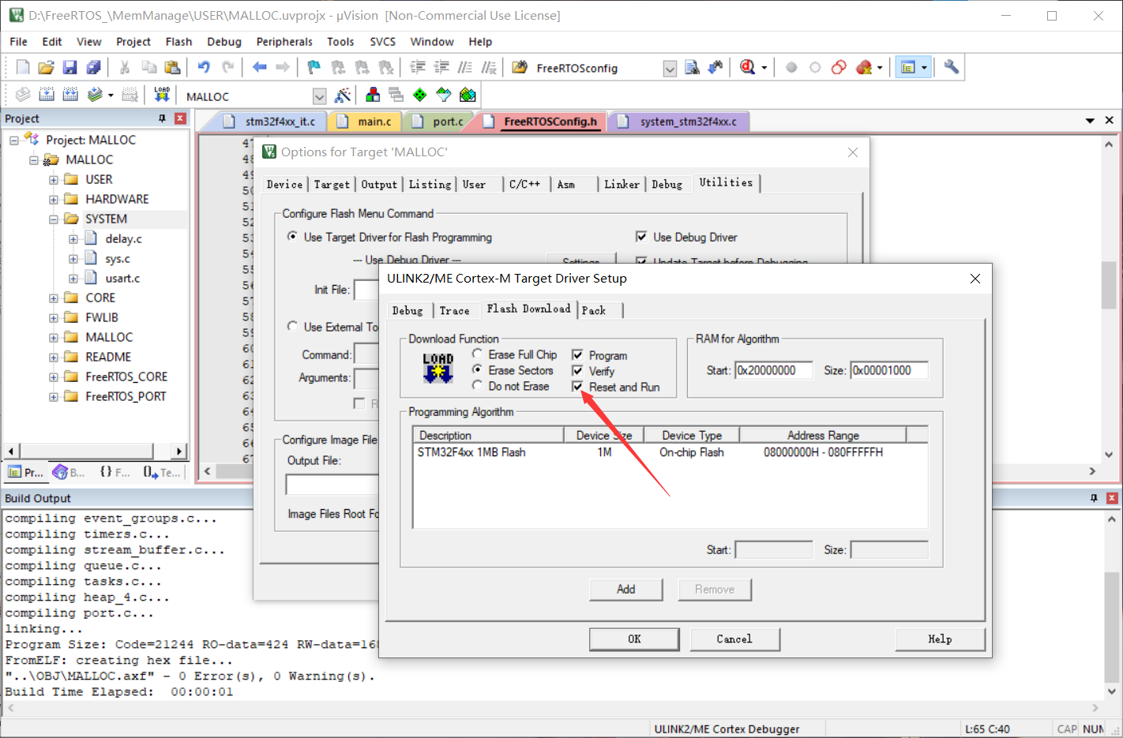Open the Options for Target wand icon
Screen dimensions: 1123x738
343,95
